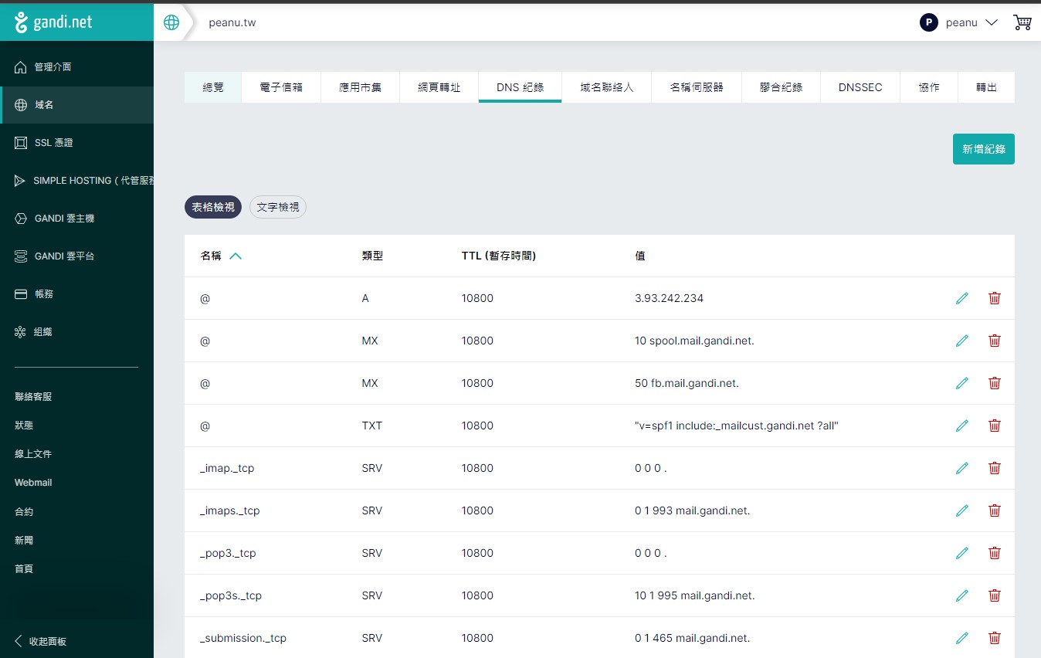Open GANDI 雲主機 in sidebar
The width and height of the screenshot is (1041, 658).
click(x=76, y=219)
